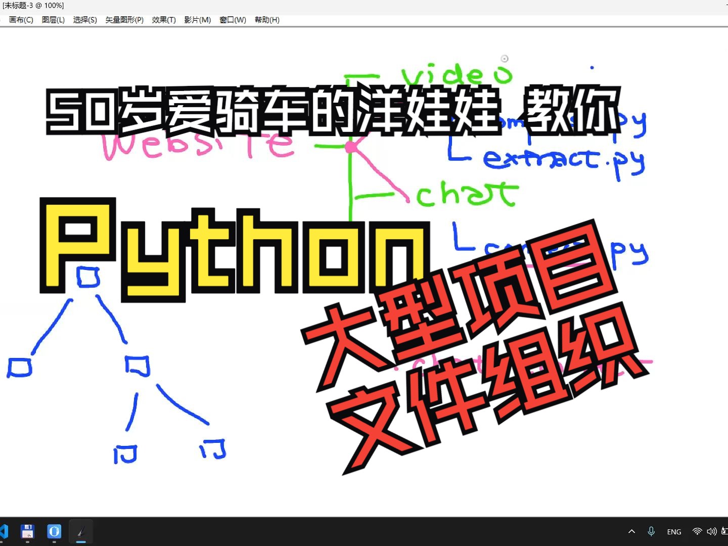Click the battery status tray icon

(x=724, y=531)
